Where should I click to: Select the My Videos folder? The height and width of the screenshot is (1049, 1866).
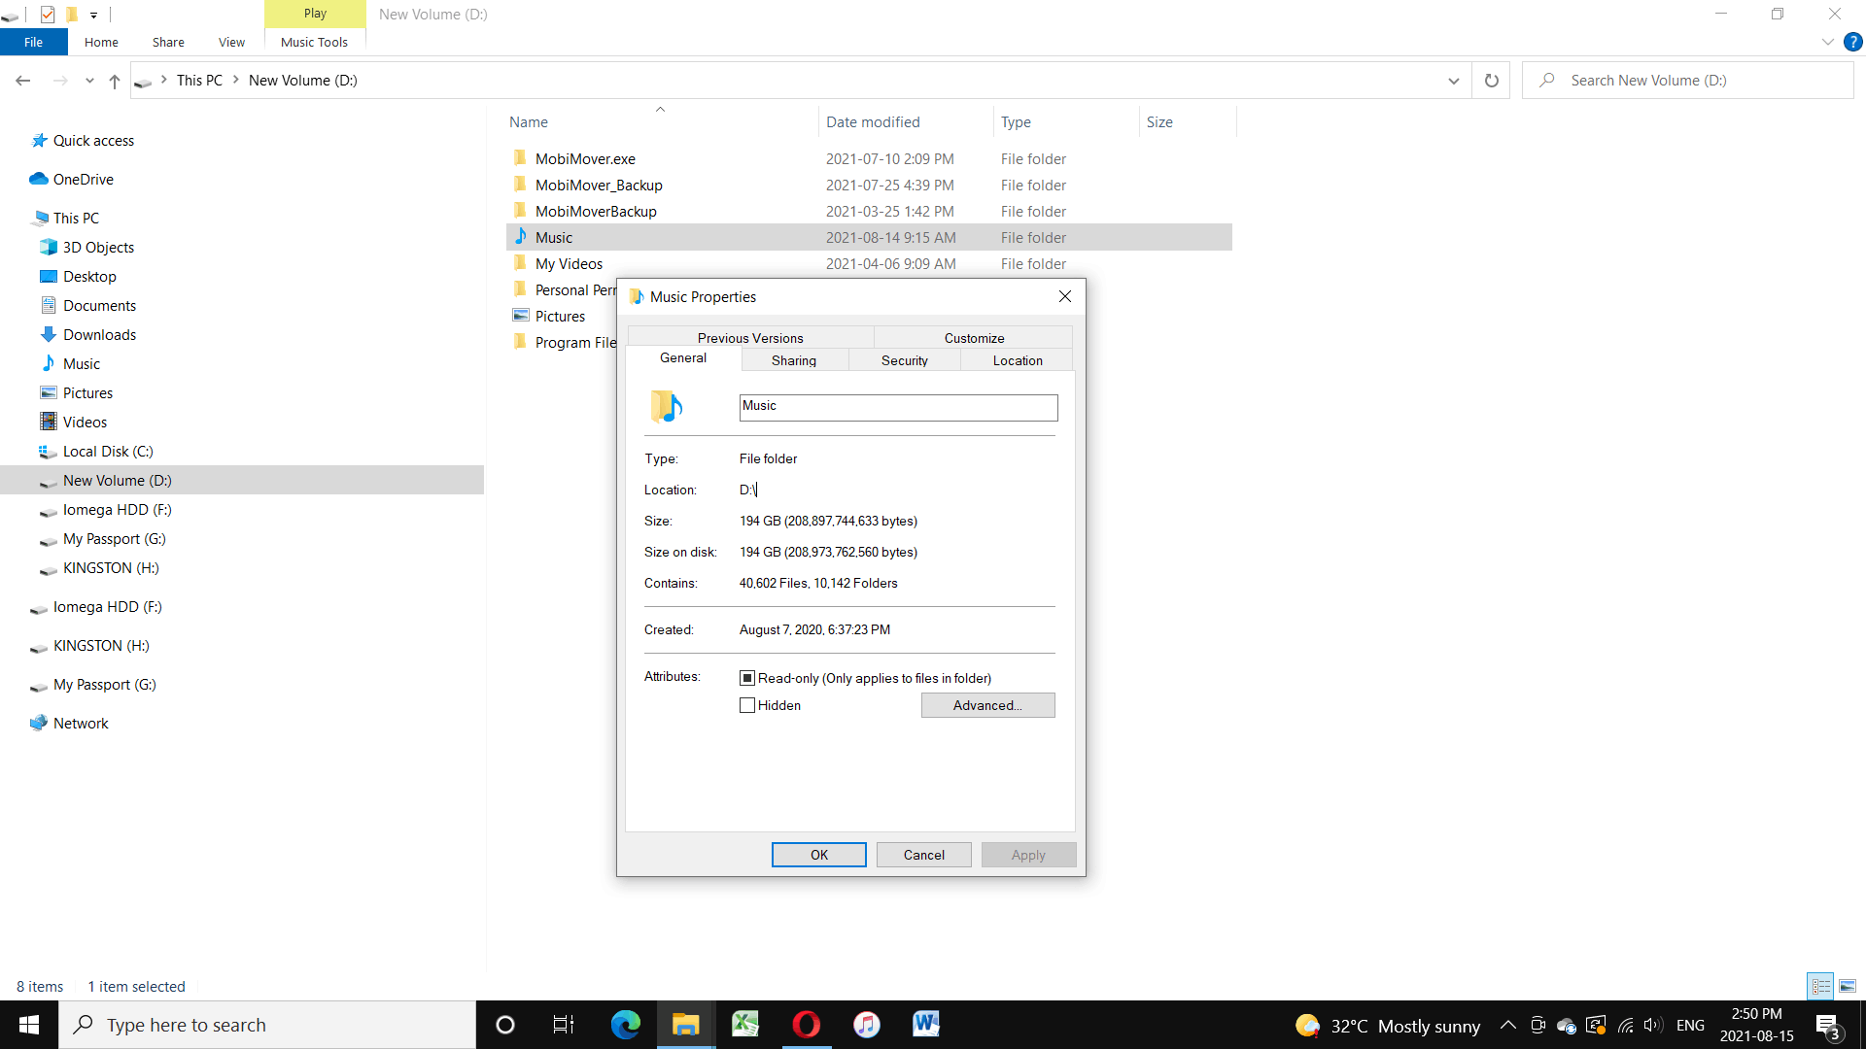tap(569, 263)
